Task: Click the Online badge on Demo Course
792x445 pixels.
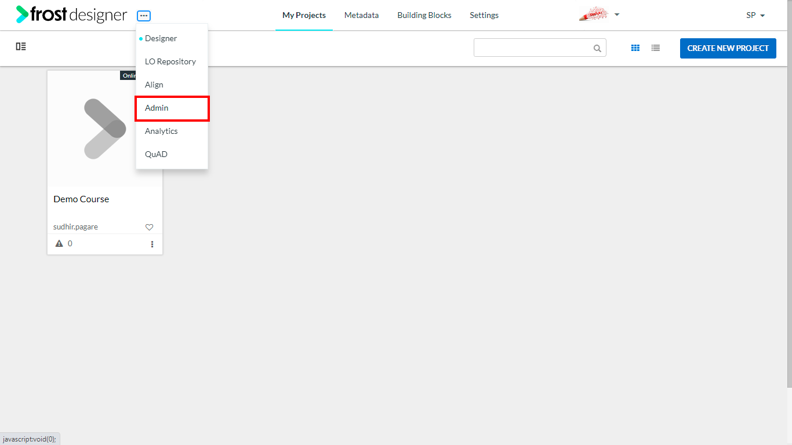Action: pos(128,75)
